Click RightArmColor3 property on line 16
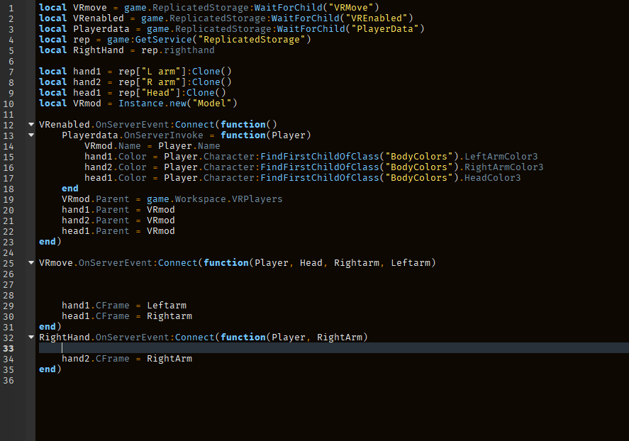The height and width of the screenshot is (441, 629). 503,167
